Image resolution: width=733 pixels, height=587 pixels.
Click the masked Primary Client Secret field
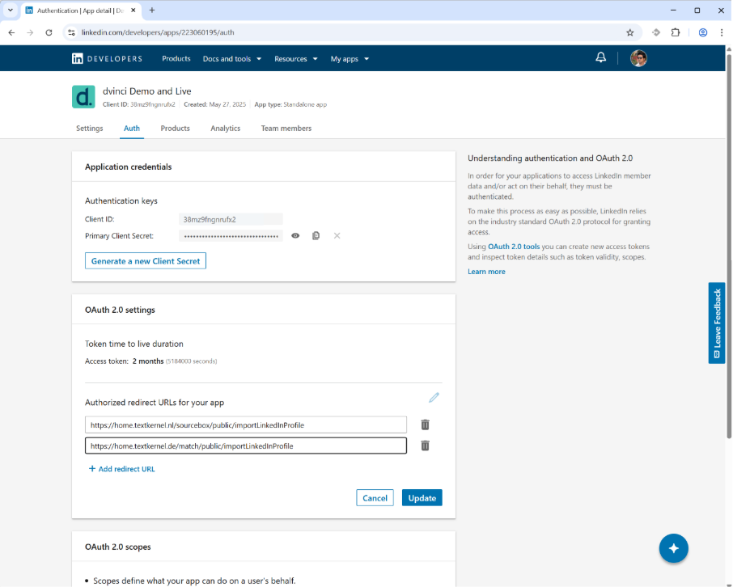[231, 236]
